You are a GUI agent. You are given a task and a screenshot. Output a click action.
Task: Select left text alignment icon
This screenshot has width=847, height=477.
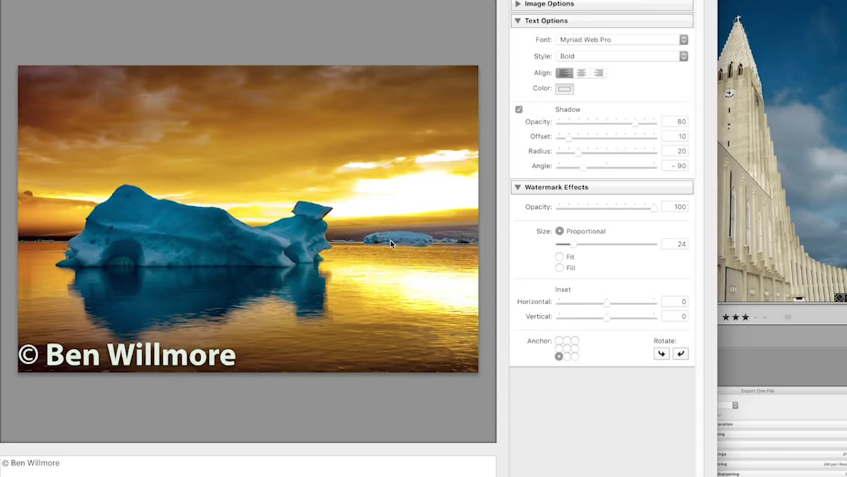pyautogui.click(x=564, y=73)
